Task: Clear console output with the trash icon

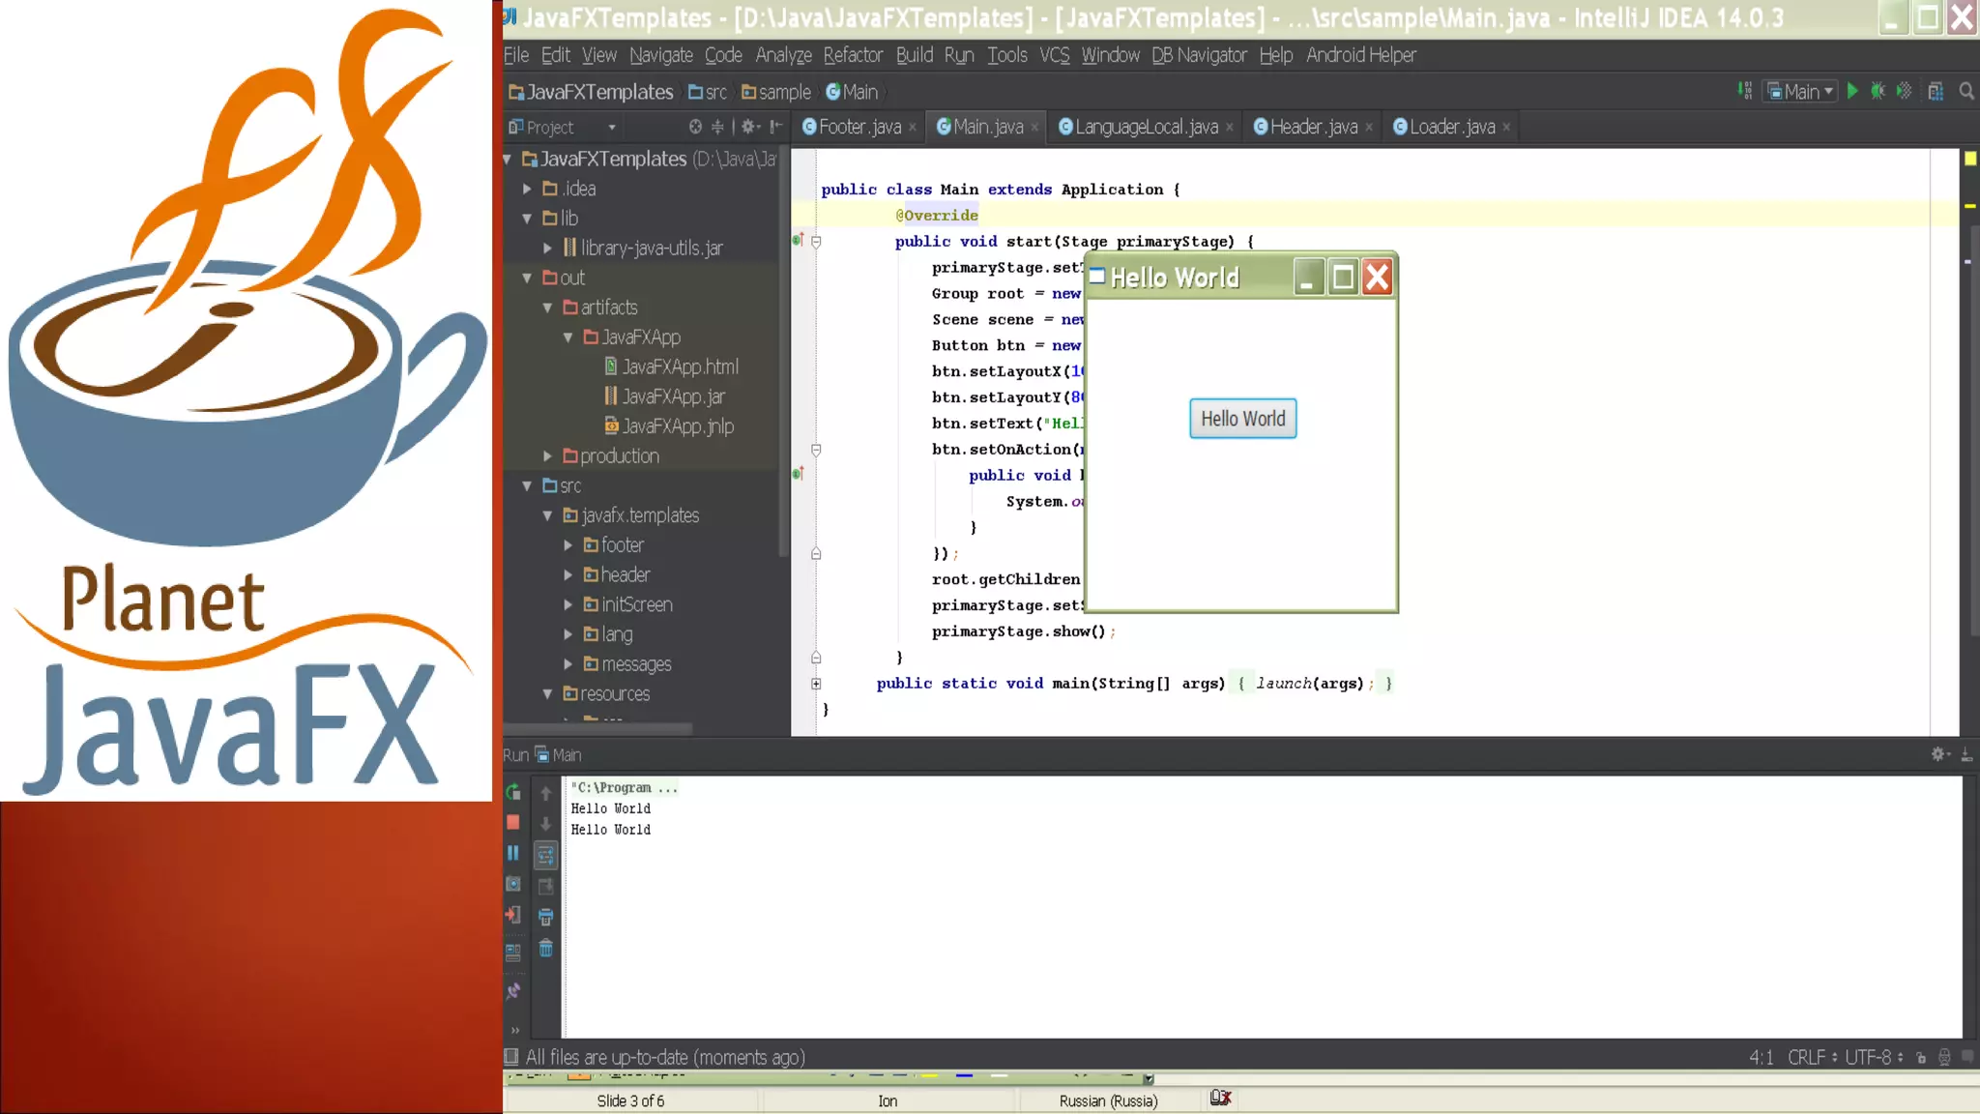Action: point(545,949)
